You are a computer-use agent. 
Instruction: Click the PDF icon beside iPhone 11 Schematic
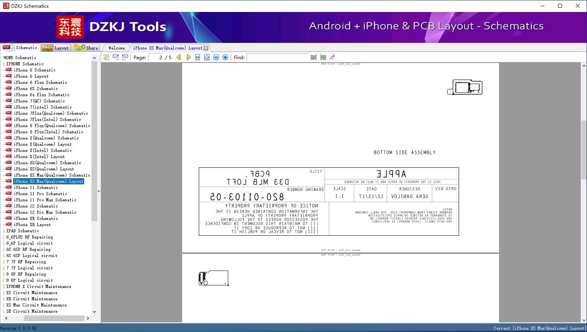[x=8, y=187]
